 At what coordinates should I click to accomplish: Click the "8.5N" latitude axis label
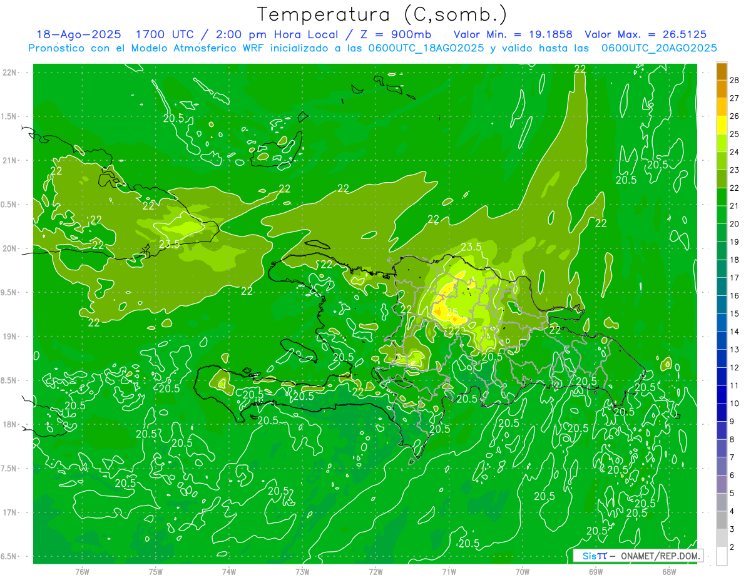[x=9, y=380]
